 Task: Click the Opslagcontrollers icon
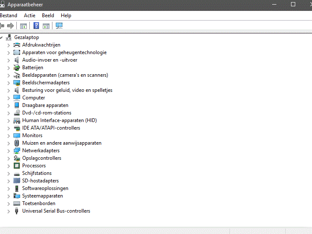tap(17, 158)
